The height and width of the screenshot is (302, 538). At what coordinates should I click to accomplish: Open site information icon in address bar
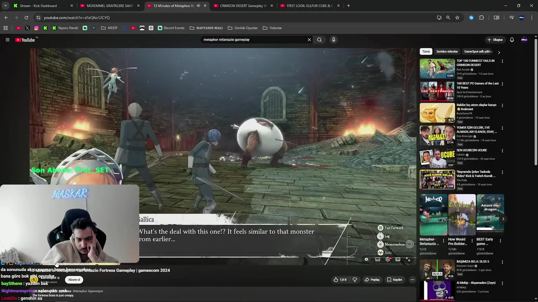[x=38, y=18]
